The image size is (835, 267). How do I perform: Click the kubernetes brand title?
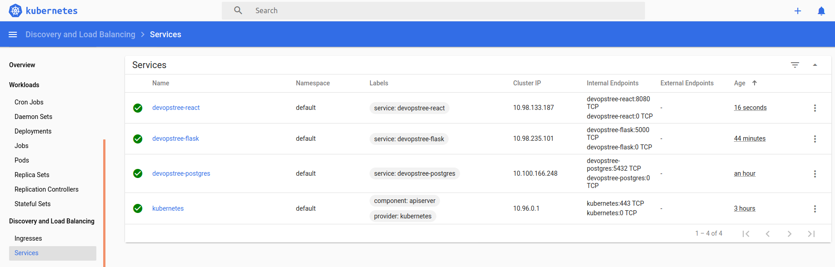(52, 10)
